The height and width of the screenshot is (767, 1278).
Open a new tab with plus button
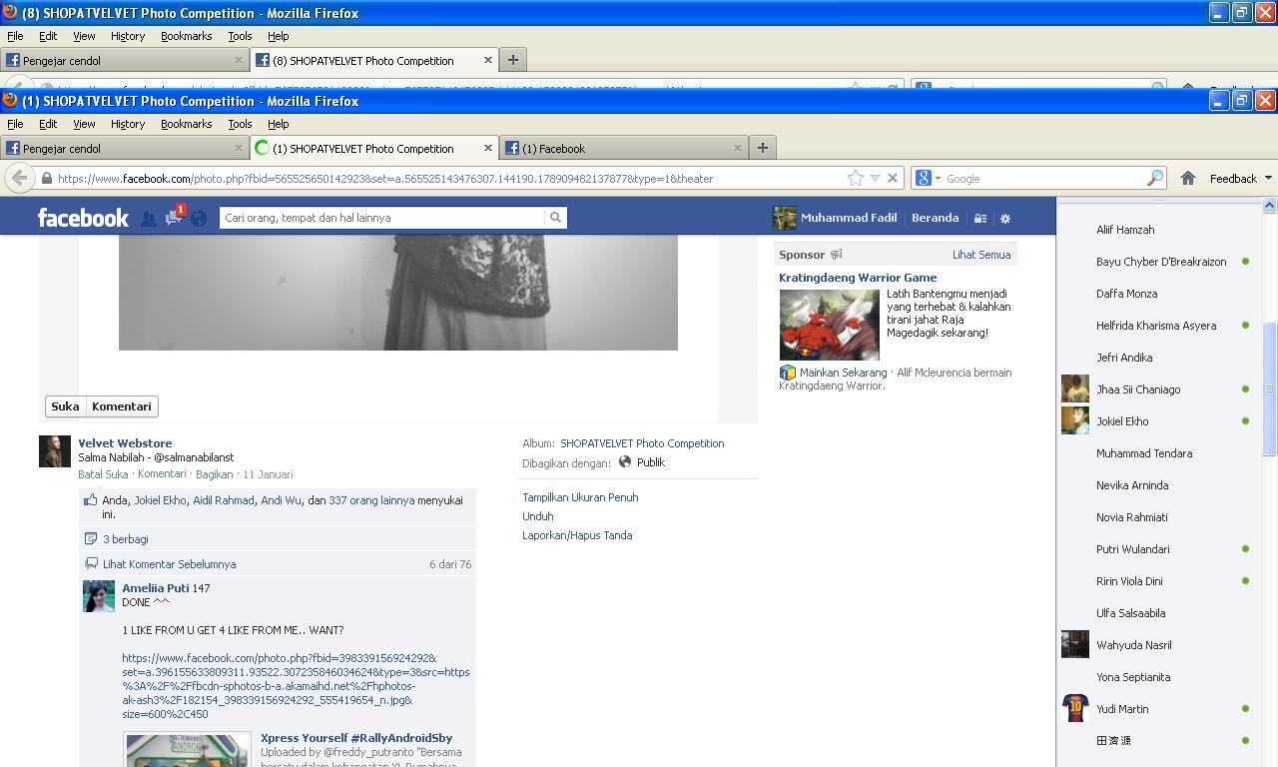(x=763, y=148)
